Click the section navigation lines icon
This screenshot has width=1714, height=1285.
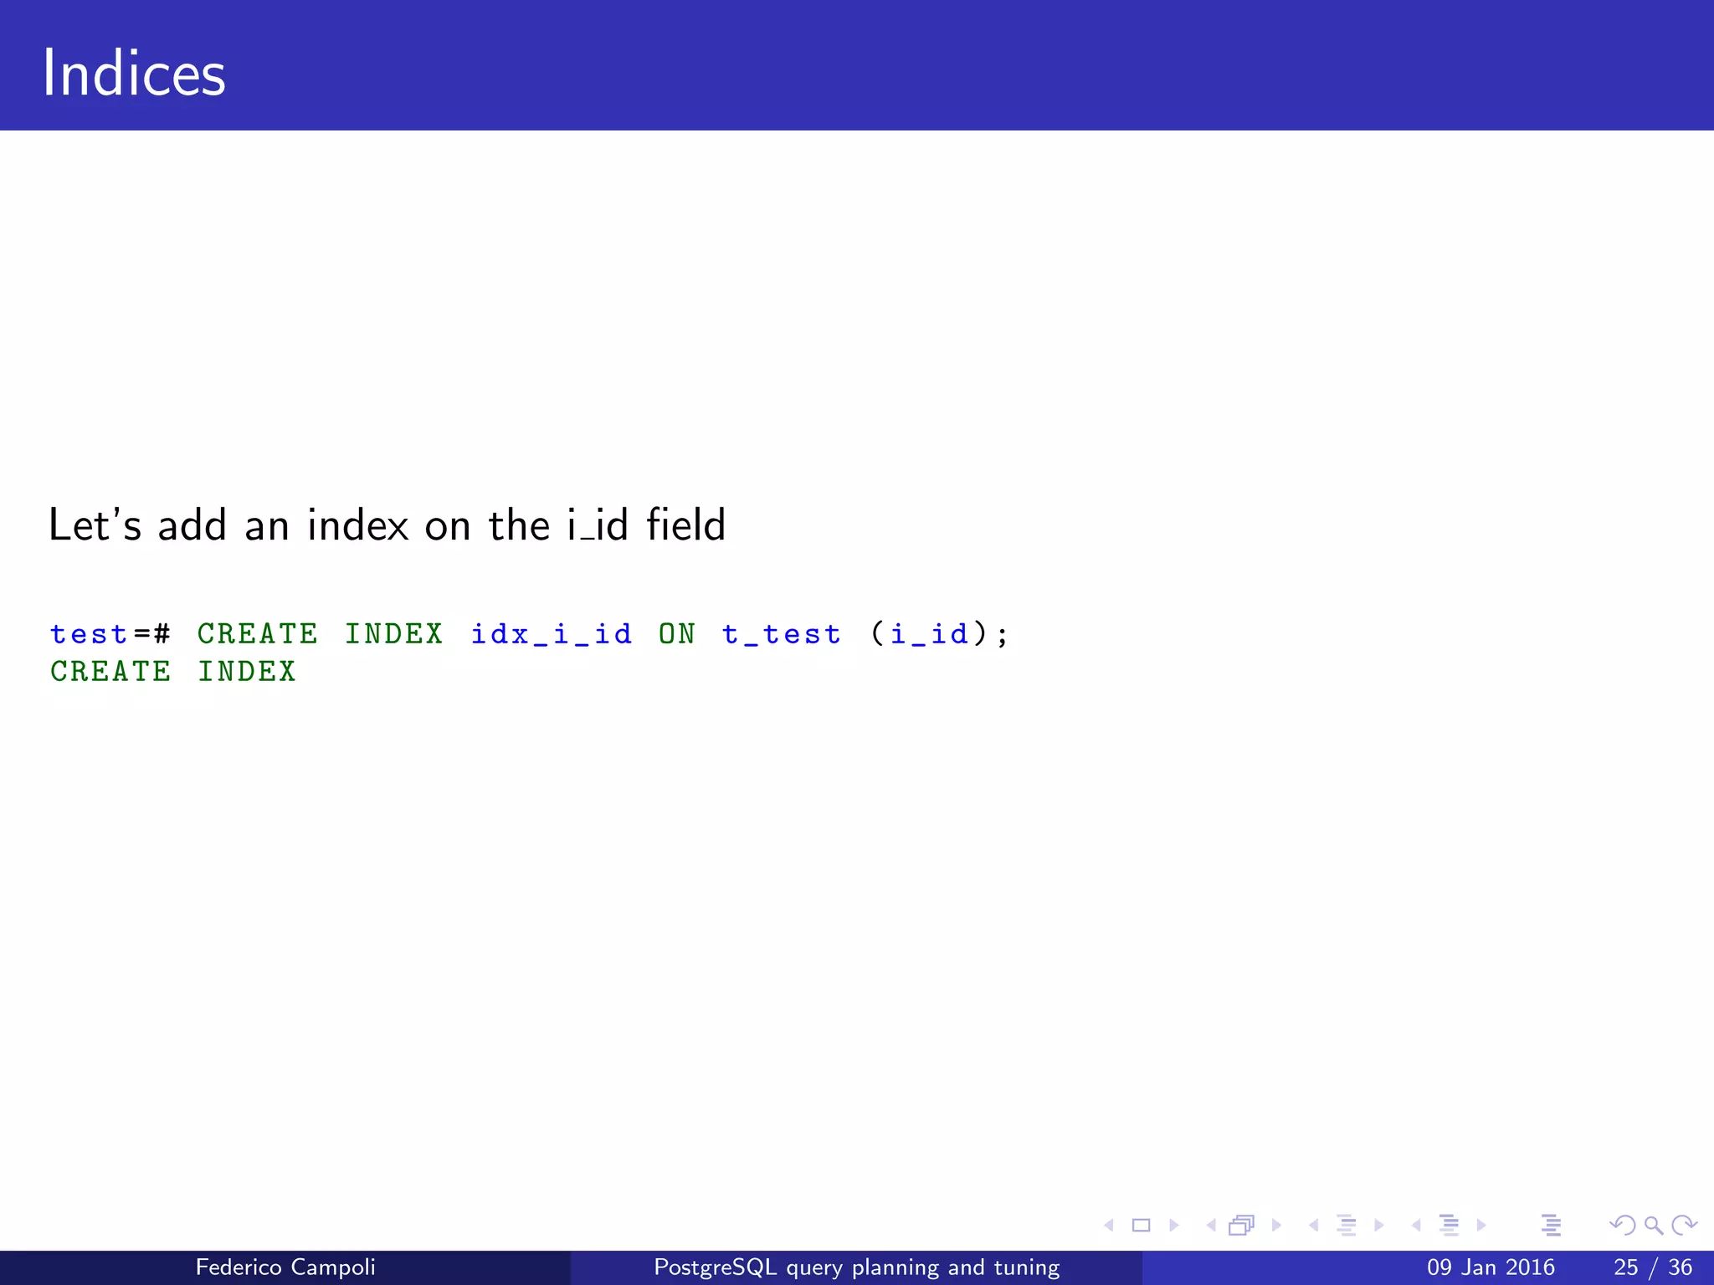(x=1449, y=1226)
